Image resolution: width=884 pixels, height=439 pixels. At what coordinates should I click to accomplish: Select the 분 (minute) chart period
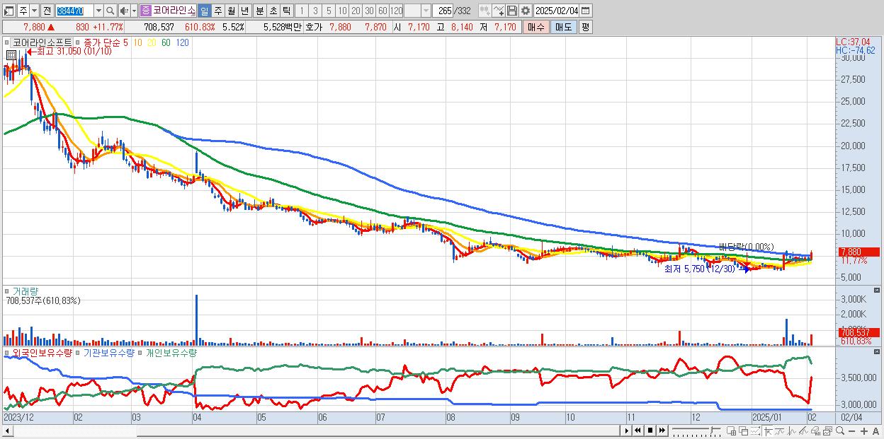(259, 11)
